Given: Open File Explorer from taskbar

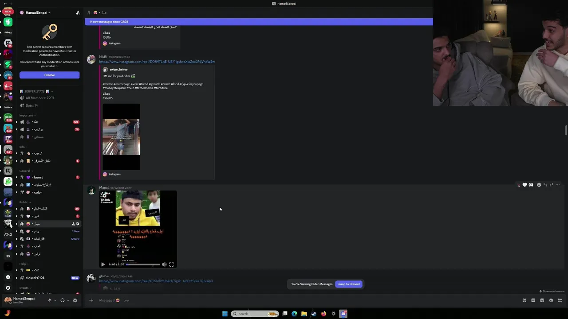Looking at the screenshot, I should [x=304, y=314].
